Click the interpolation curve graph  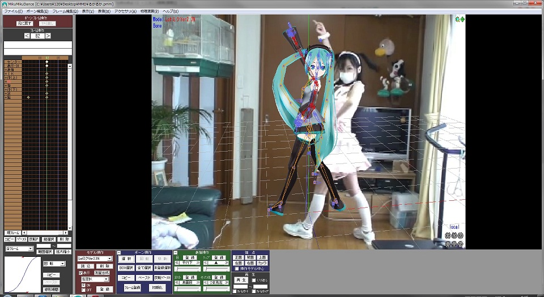(x=23, y=274)
